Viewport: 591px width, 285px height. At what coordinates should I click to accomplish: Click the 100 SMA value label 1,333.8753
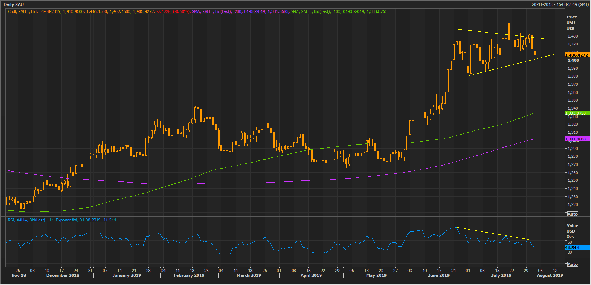click(577, 113)
